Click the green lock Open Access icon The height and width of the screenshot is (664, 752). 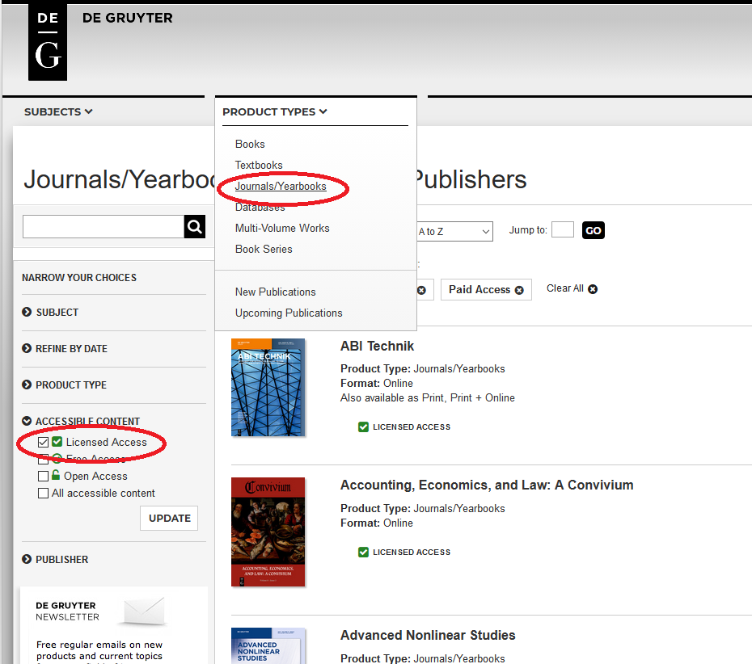tap(56, 475)
